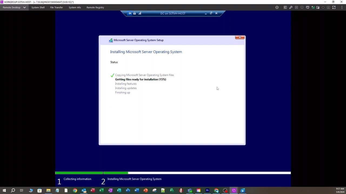
Task: Open Microsoft Teams from the taskbar
Action: 190,191
